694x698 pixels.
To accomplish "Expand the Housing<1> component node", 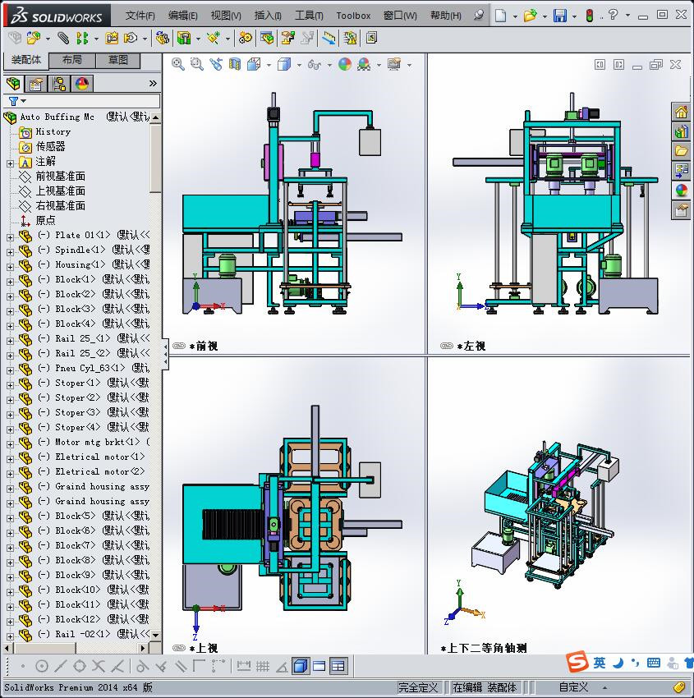I will 10,267.
